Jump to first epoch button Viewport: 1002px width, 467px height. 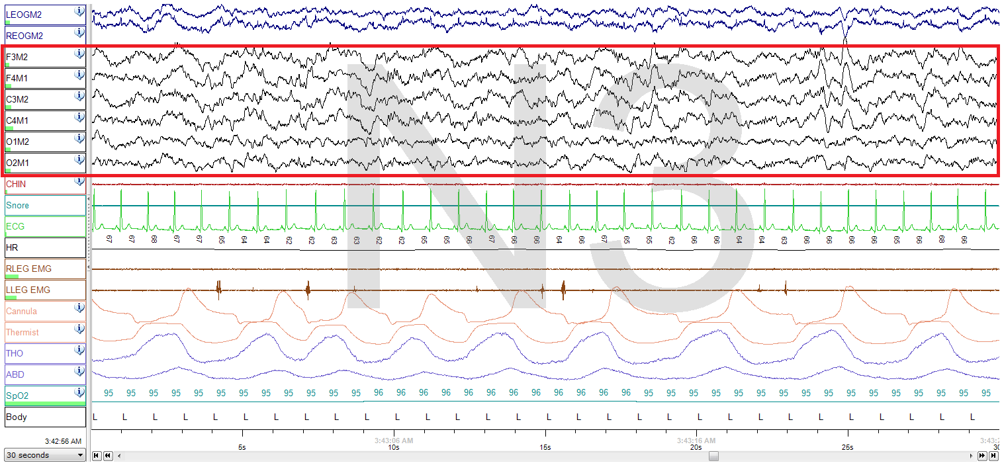tap(97, 456)
